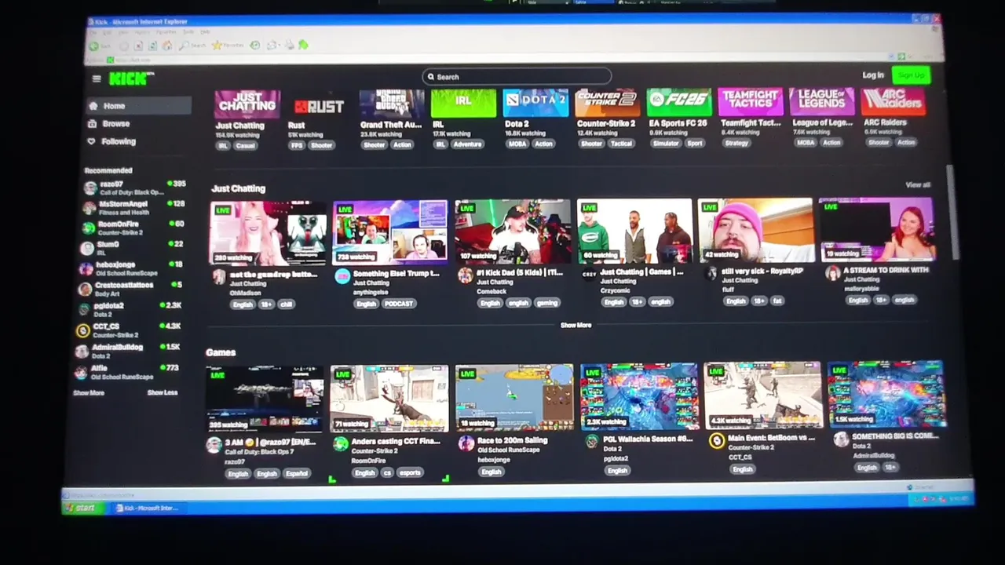Open CCT_CS avatar in Recommended list
The image size is (1005, 565).
82,330
